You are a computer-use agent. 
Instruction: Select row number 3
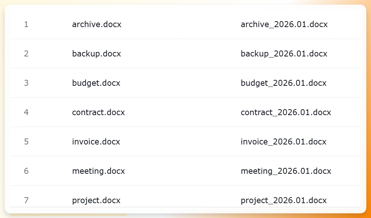(x=26, y=83)
